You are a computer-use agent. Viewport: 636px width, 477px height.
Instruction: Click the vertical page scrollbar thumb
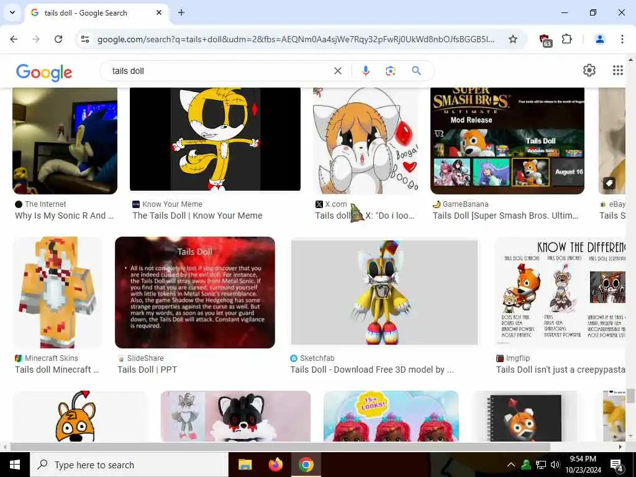click(630, 396)
